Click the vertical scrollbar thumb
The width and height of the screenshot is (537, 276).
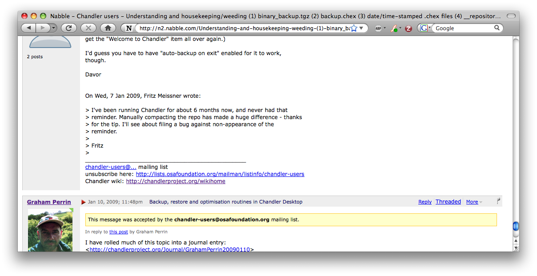516,226
